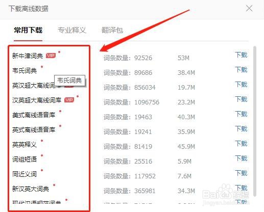Download 英式离线语音库 35.9M package
Screen dimensions: 264x212
click(x=241, y=129)
